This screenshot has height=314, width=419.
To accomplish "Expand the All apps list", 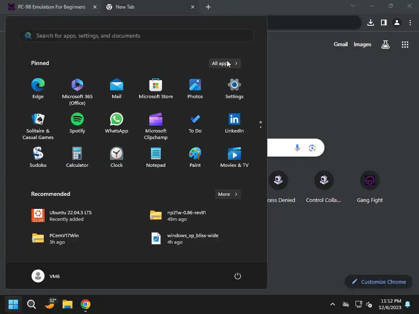I will 225,63.
